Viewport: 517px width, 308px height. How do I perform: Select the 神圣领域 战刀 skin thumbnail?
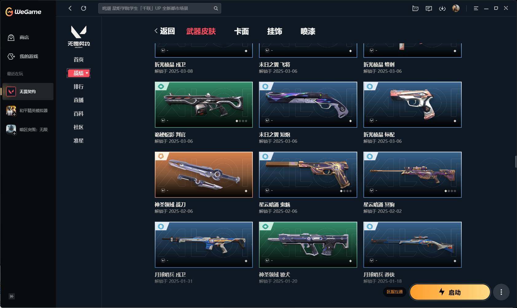[204, 174]
